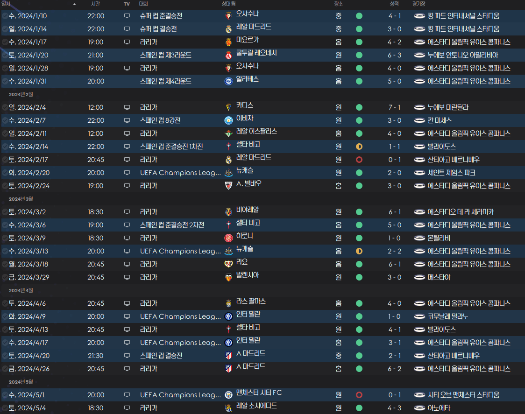Open the 시티 오브 맨체스터 스타디움 stadium link
This screenshot has width=525, height=414.
tap(463, 395)
